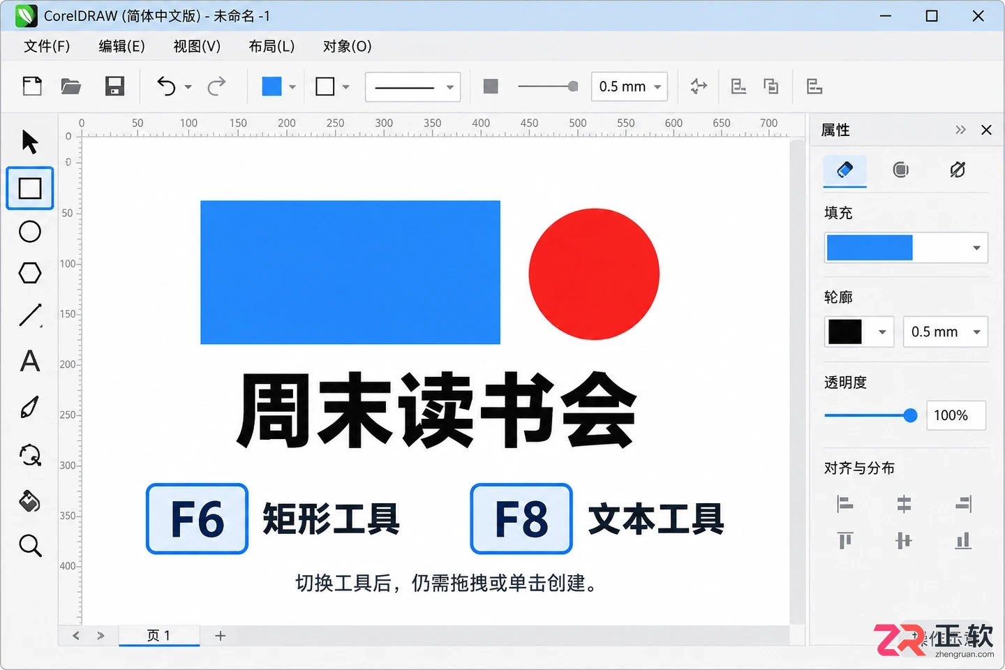Click the align objects toolbar icon

[x=738, y=87]
